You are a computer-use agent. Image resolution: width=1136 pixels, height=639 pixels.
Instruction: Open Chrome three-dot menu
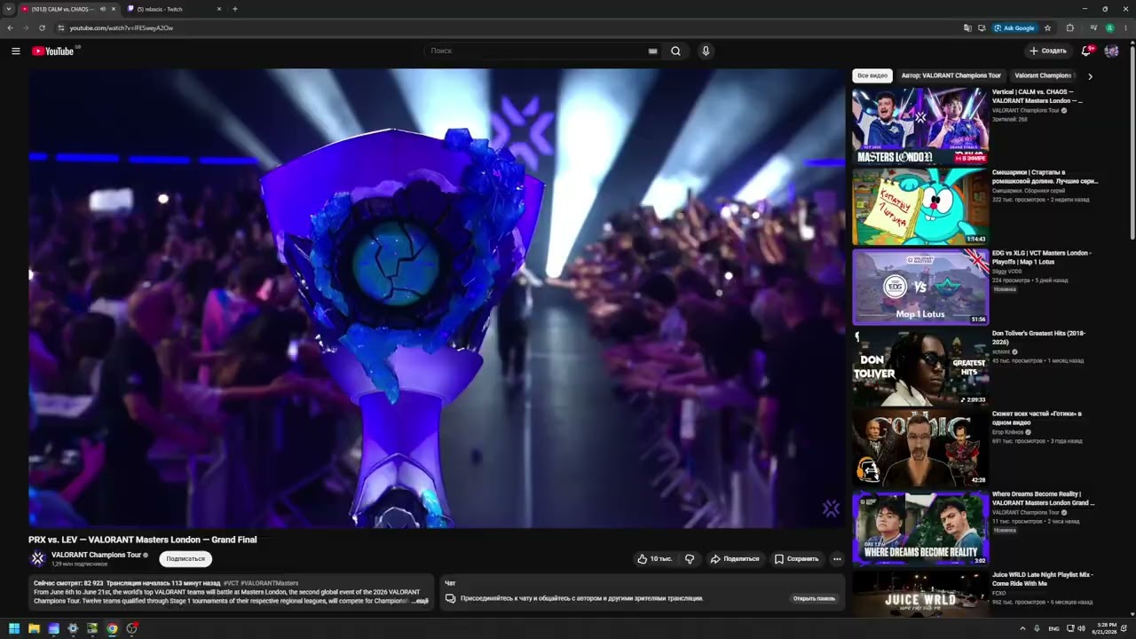coord(1125,28)
